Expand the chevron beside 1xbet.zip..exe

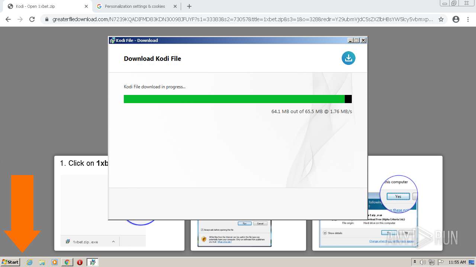[113, 241]
